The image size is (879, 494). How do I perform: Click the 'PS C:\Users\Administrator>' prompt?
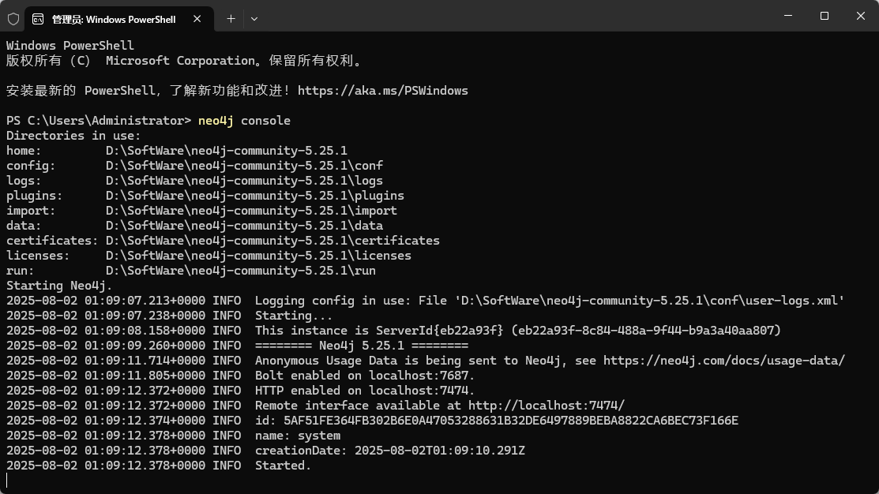pyautogui.click(x=99, y=121)
